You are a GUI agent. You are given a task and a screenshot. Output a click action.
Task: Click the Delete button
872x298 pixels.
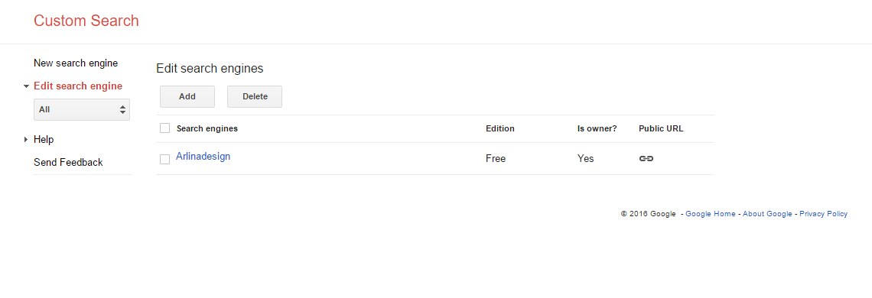pos(255,97)
